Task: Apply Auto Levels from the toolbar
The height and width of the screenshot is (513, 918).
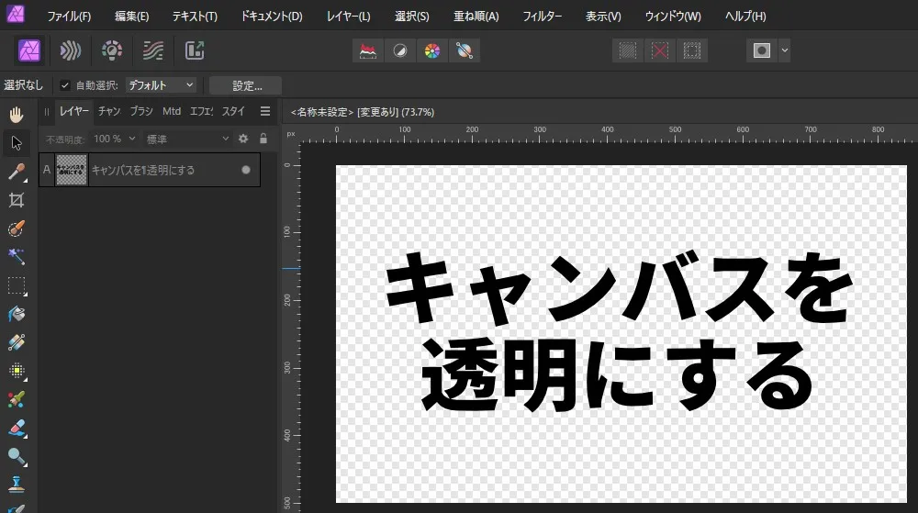Action: 369,50
